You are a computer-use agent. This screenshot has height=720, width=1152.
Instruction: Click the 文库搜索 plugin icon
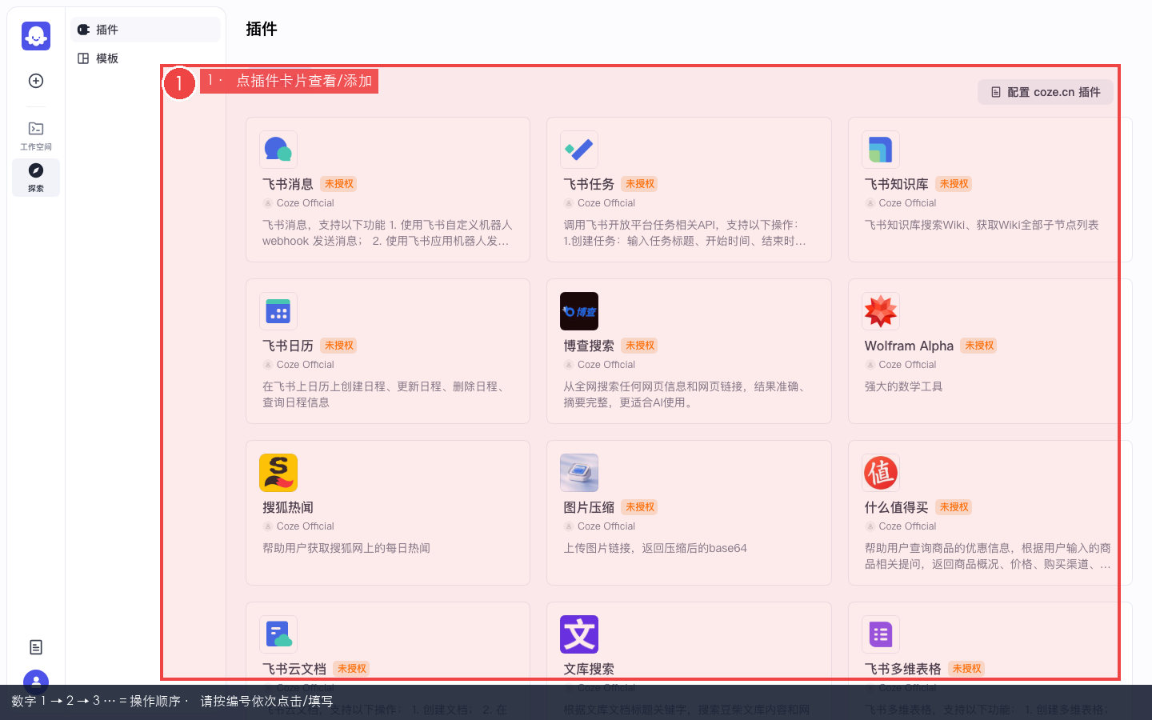click(x=579, y=634)
